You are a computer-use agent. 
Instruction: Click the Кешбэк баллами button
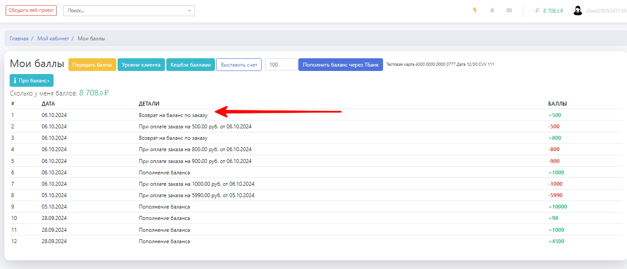(x=190, y=65)
